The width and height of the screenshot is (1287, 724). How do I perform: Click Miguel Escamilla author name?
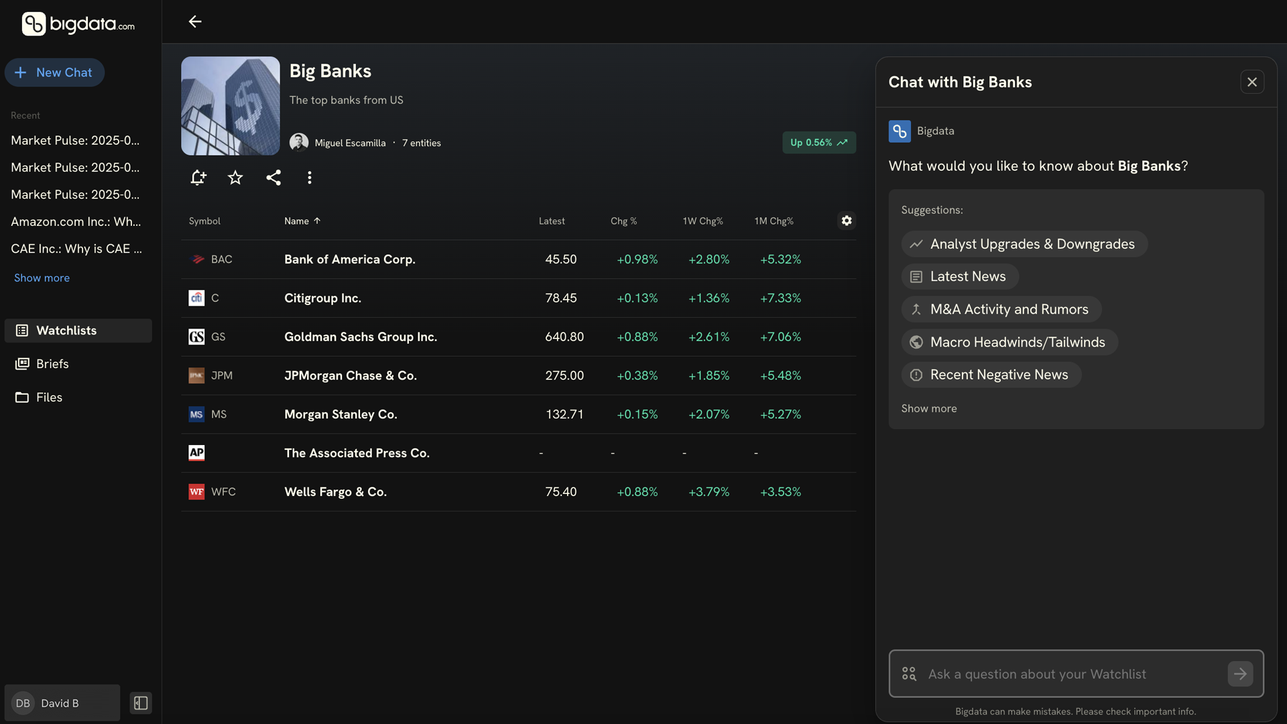point(350,143)
